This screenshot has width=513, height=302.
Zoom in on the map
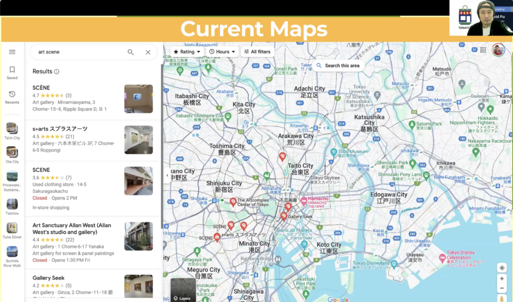coord(501,279)
